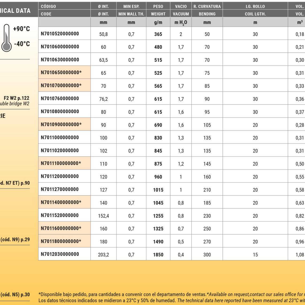Click highlighted code N7011800000000*
The height and width of the screenshot is (305, 305).
pos(61,241)
